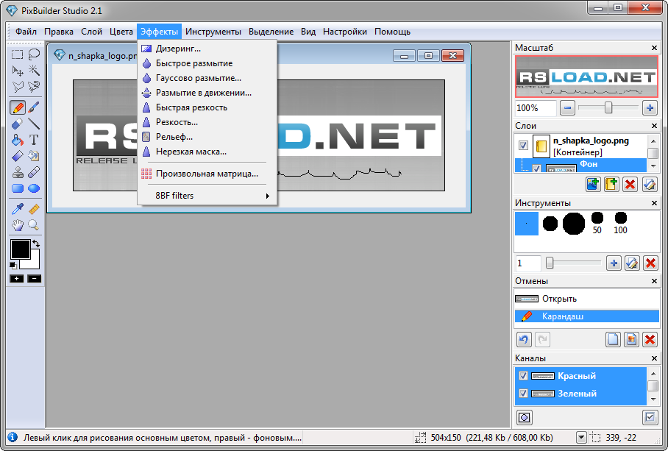668x451 pixels.
Task: Choose Гауссово размытие effect
Action: click(207, 78)
